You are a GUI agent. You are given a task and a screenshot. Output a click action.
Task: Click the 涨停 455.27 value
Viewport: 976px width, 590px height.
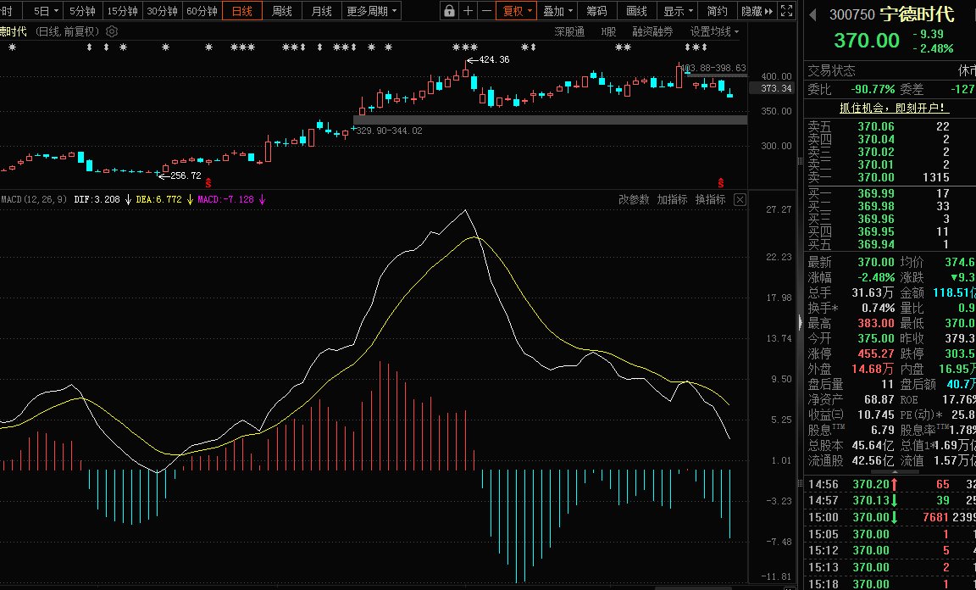click(876, 353)
